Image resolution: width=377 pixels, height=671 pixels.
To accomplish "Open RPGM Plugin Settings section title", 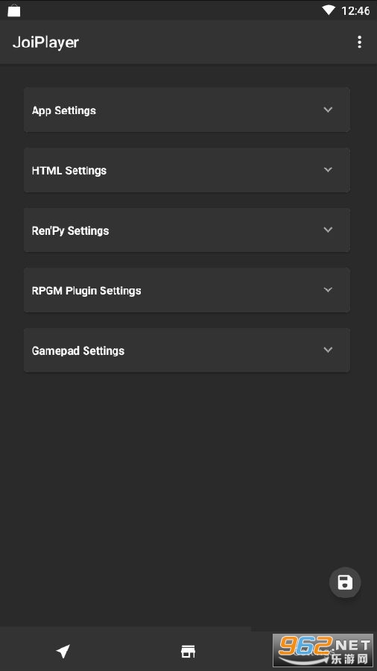I will coord(86,291).
